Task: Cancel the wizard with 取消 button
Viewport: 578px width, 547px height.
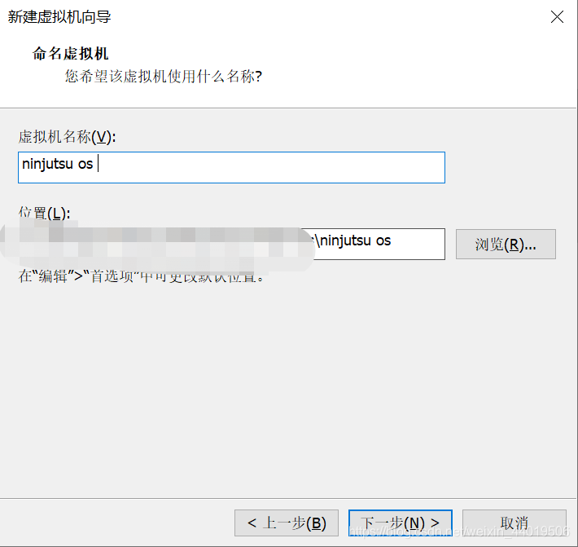Action: (515, 523)
